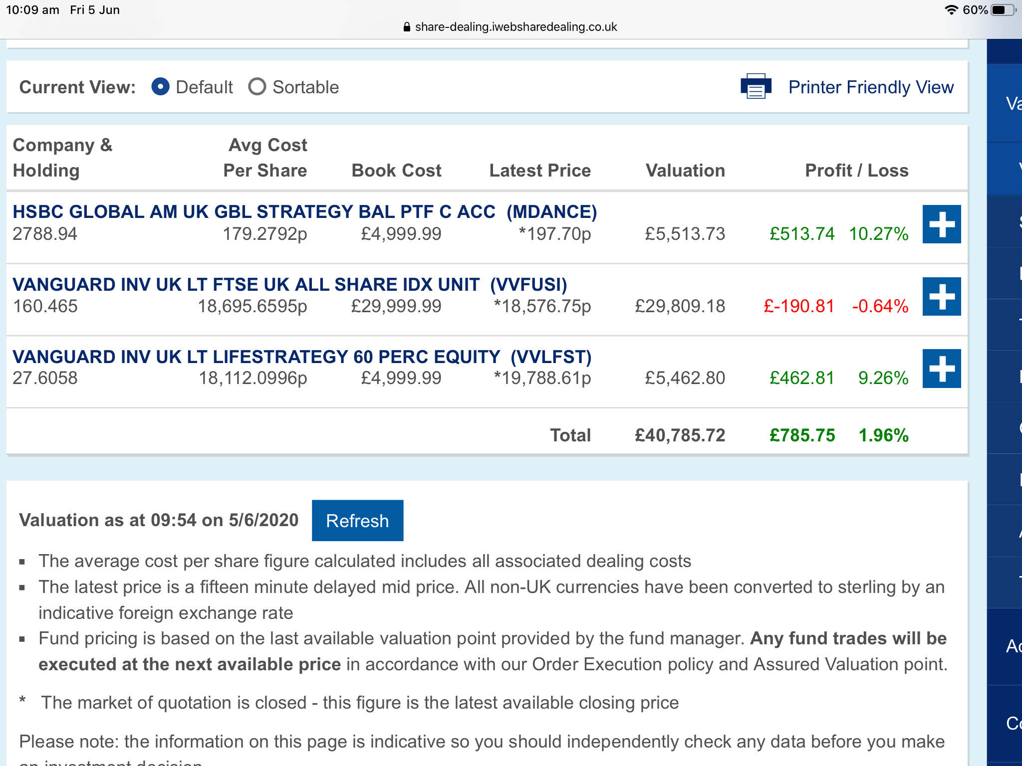Tap the browser URL address bar

point(511,27)
